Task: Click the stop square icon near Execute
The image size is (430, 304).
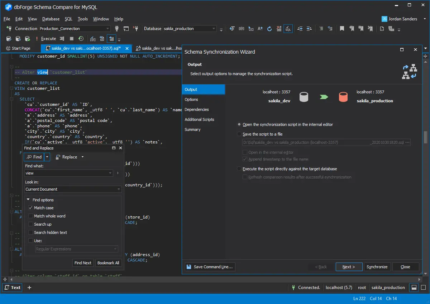Action: 72,39
